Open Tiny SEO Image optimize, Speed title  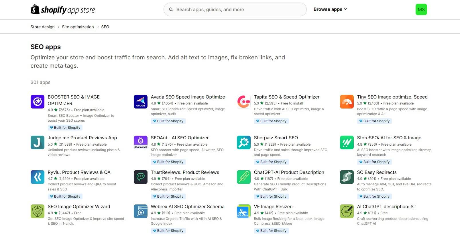click(392, 97)
